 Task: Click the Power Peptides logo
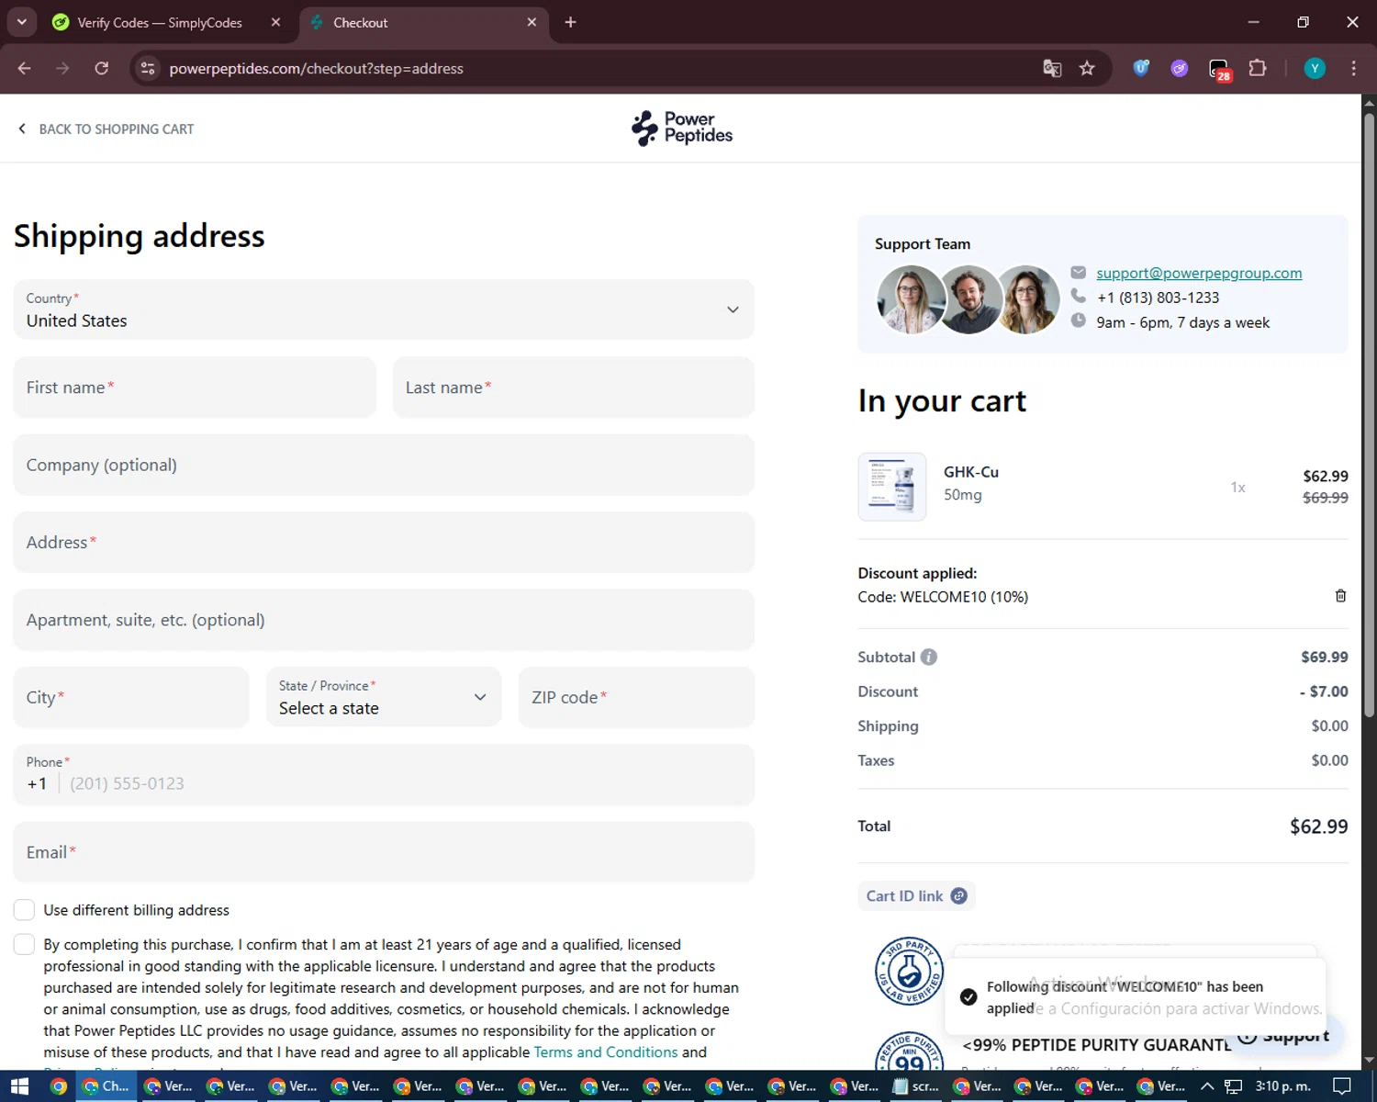pos(681,129)
